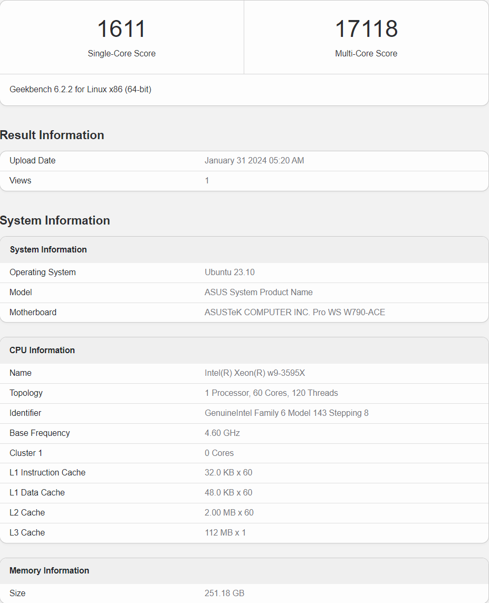Click the CPU Information table header
The width and height of the screenshot is (489, 603).
click(x=42, y=350)
